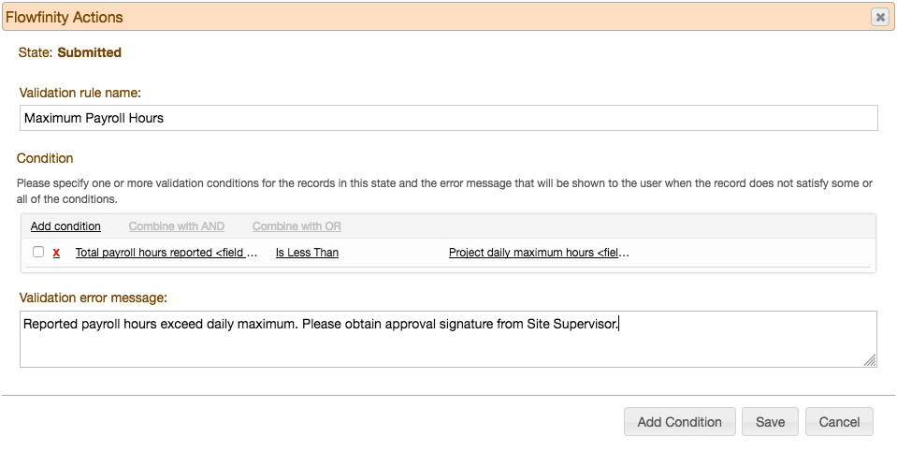897x451 pixels.
Task: Open the Project daily maximum hours field
Action: tap(539, 253)
